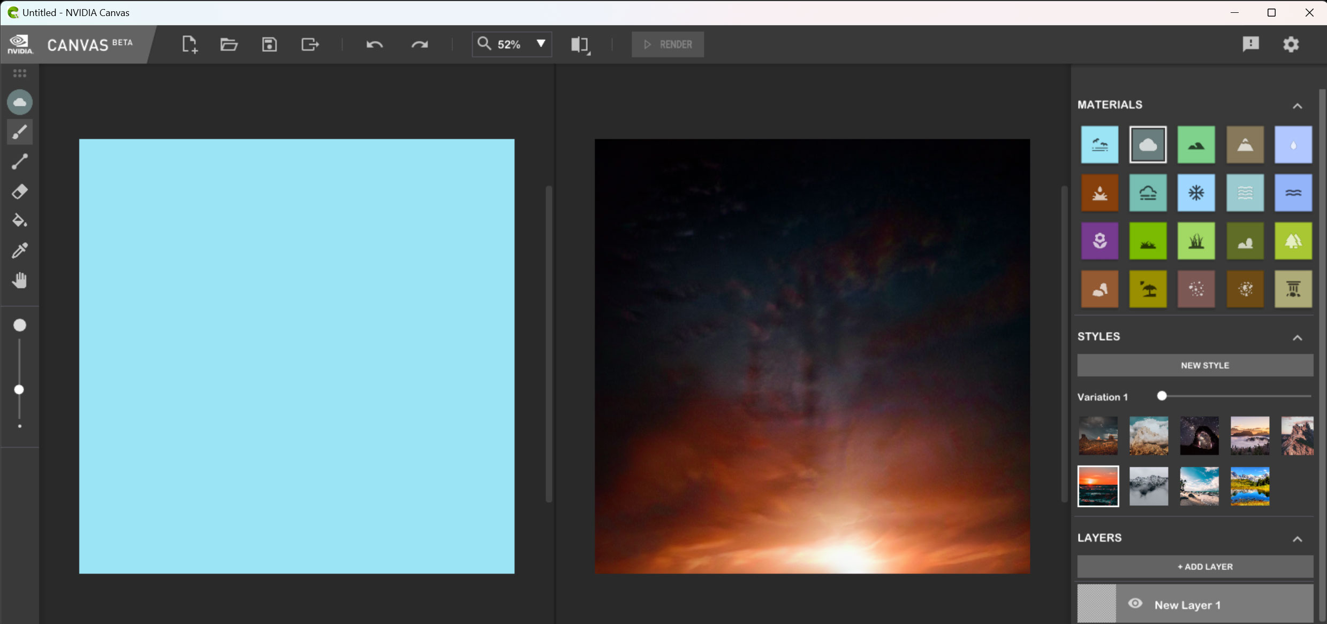Click the Variation slider handle
Screen dimensions: 1327x624
coord(1162,396)
